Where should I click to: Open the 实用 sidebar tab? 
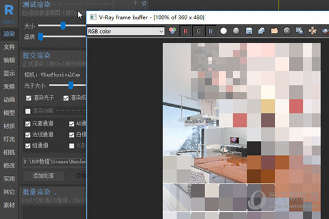[9, 179]
